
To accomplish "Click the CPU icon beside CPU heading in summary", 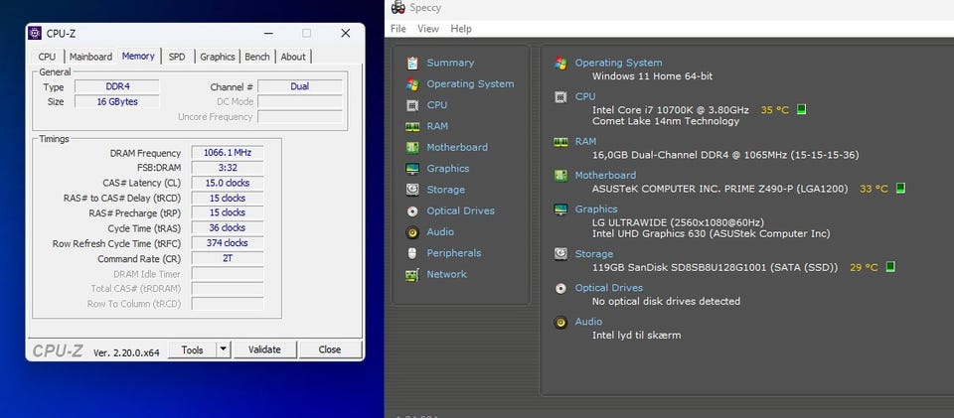I will point(560,97).
